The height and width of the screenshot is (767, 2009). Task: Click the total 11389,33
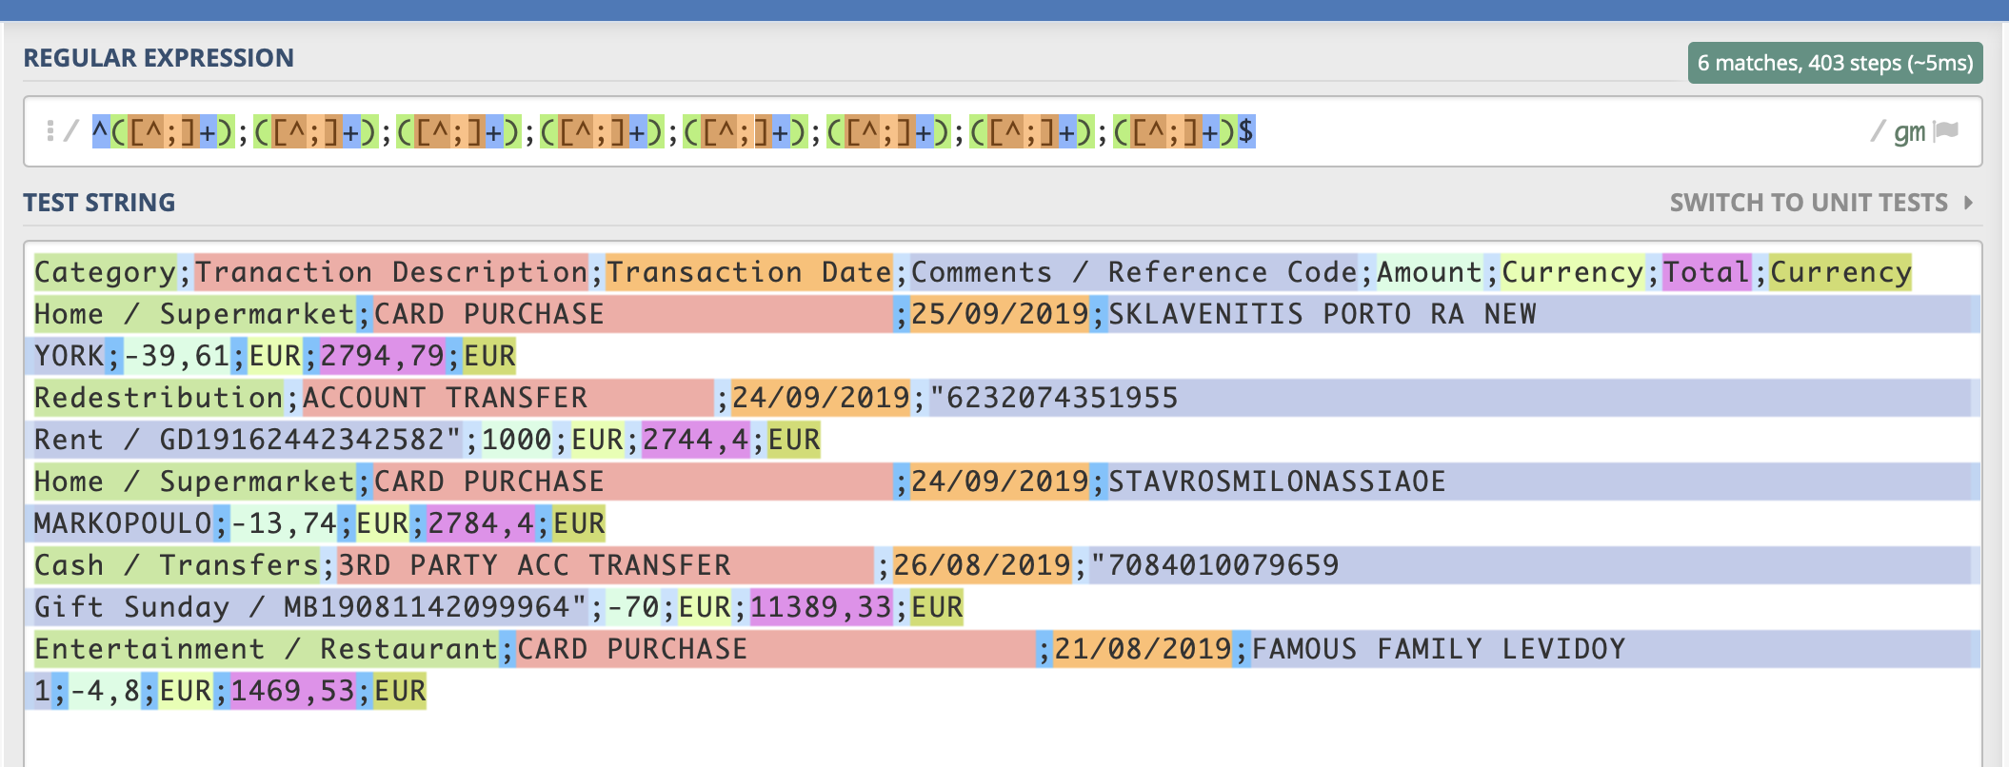tap(822, 608)
